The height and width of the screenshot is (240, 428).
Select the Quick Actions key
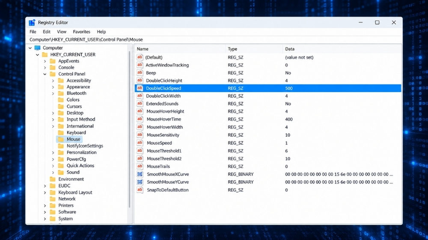tap(80, 166)
